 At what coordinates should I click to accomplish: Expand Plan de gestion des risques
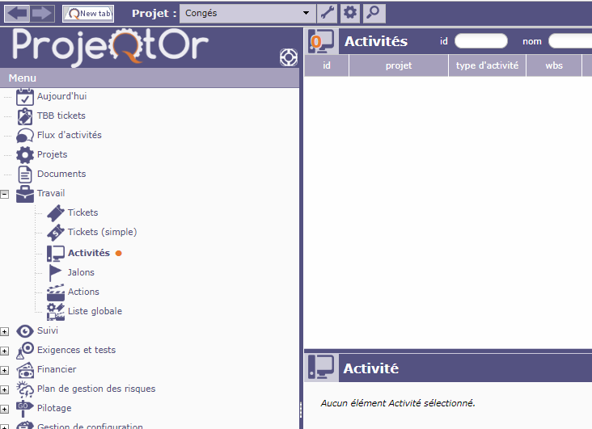(x=5, y=389)
